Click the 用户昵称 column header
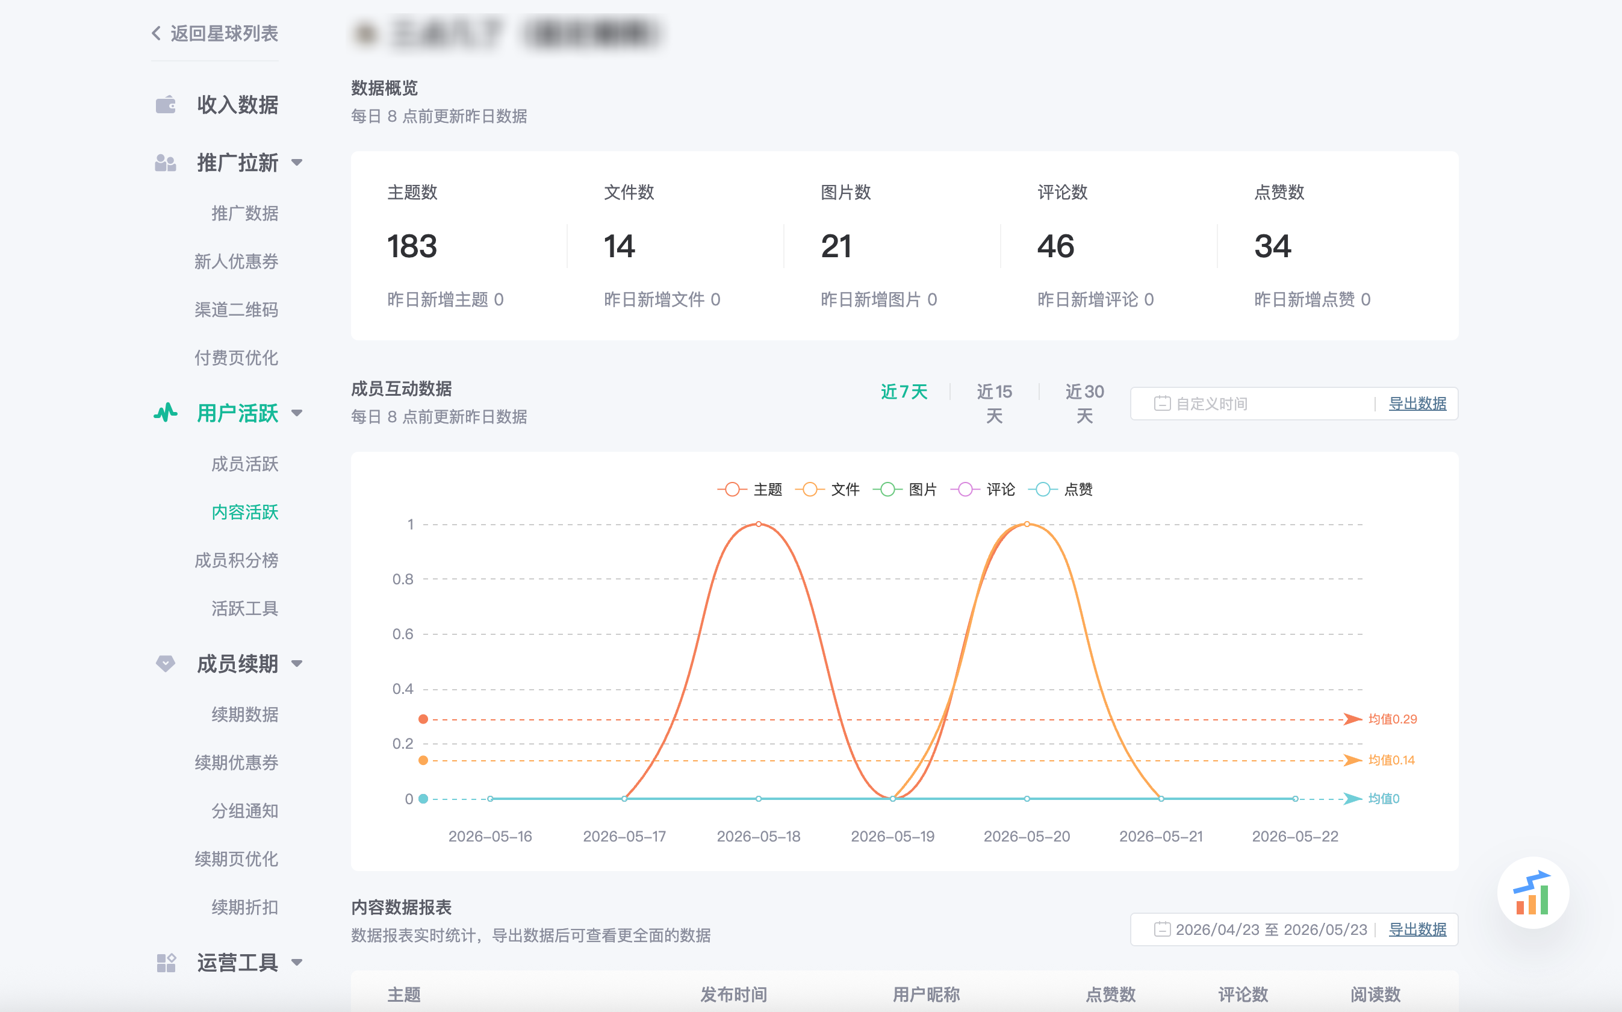The image size is (1622, 1012). [927, 995]
